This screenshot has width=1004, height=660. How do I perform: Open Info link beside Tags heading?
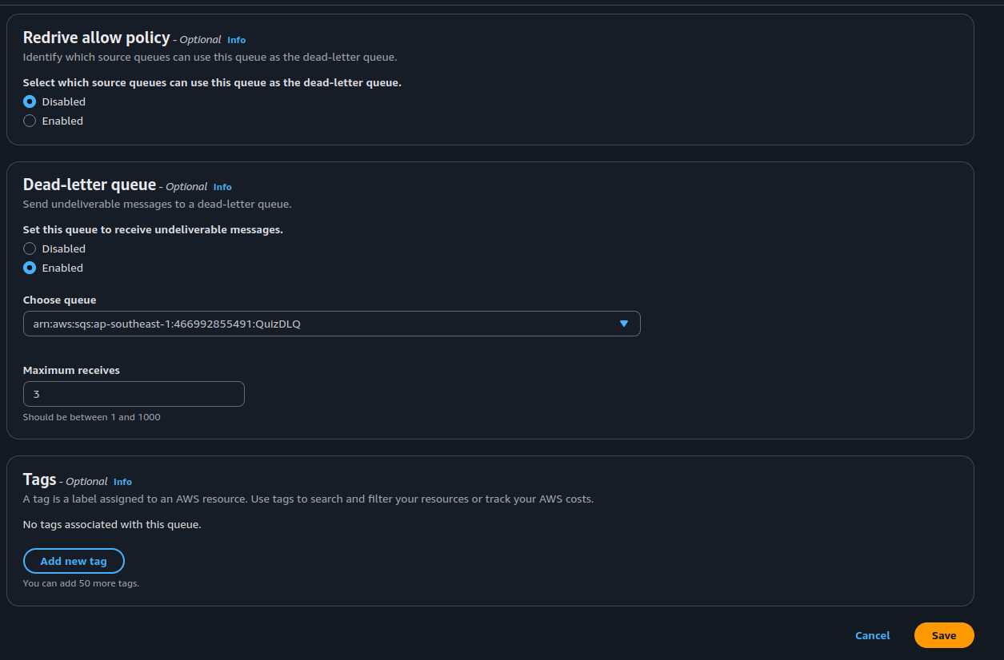pos(122,482)
